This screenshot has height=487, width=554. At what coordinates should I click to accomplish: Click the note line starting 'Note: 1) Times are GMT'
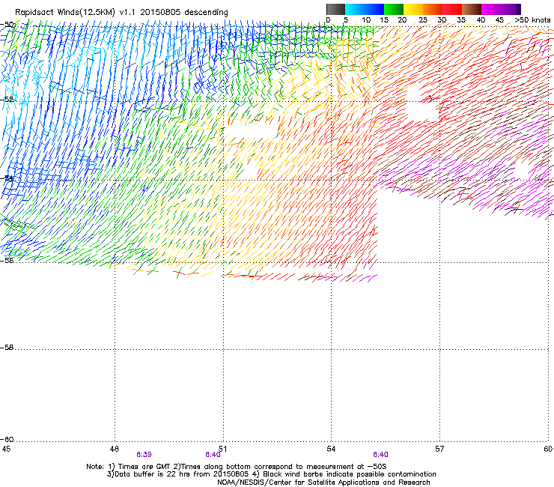click(x=237, y=467)
